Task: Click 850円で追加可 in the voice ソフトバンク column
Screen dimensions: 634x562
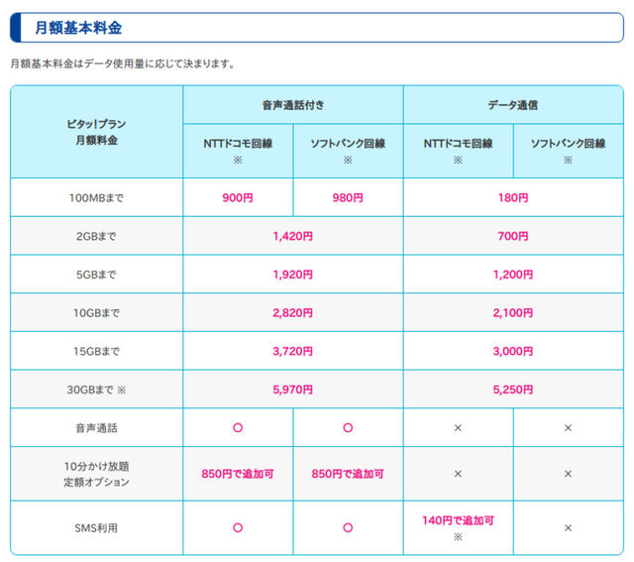Action: pyautogui.click(x=348, y=474)
